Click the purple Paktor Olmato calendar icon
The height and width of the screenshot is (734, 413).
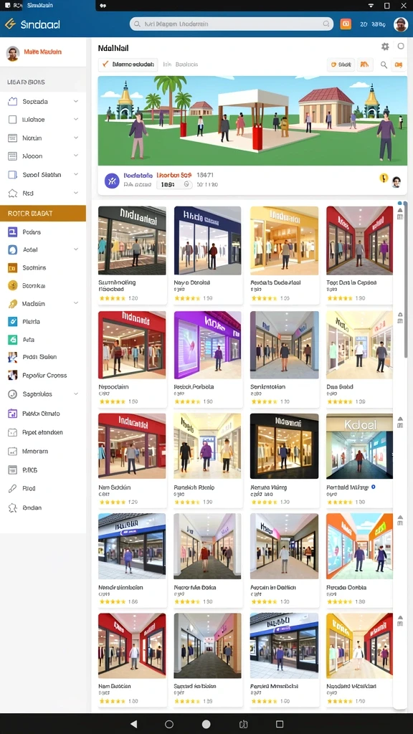(13, 414)
